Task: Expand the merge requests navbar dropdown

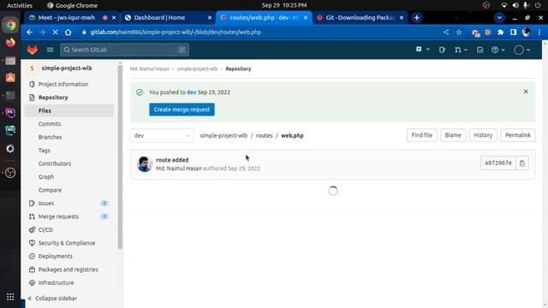Action: tap(461, 50)
